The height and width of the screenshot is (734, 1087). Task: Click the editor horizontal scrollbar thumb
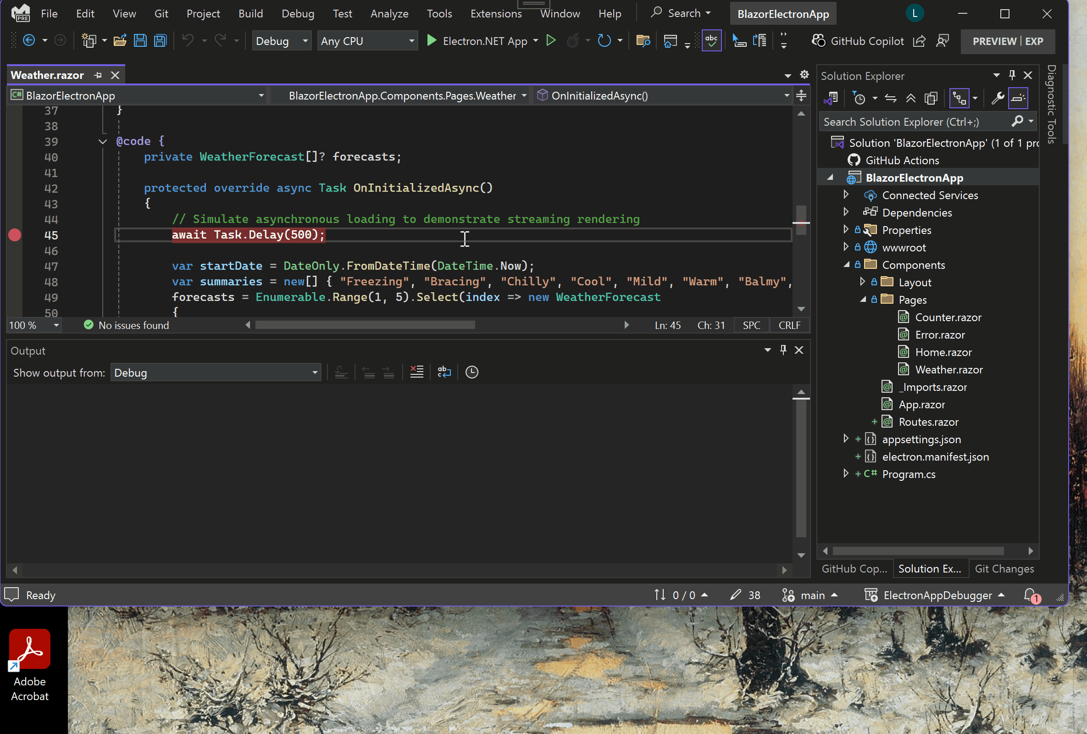(365, 325)
